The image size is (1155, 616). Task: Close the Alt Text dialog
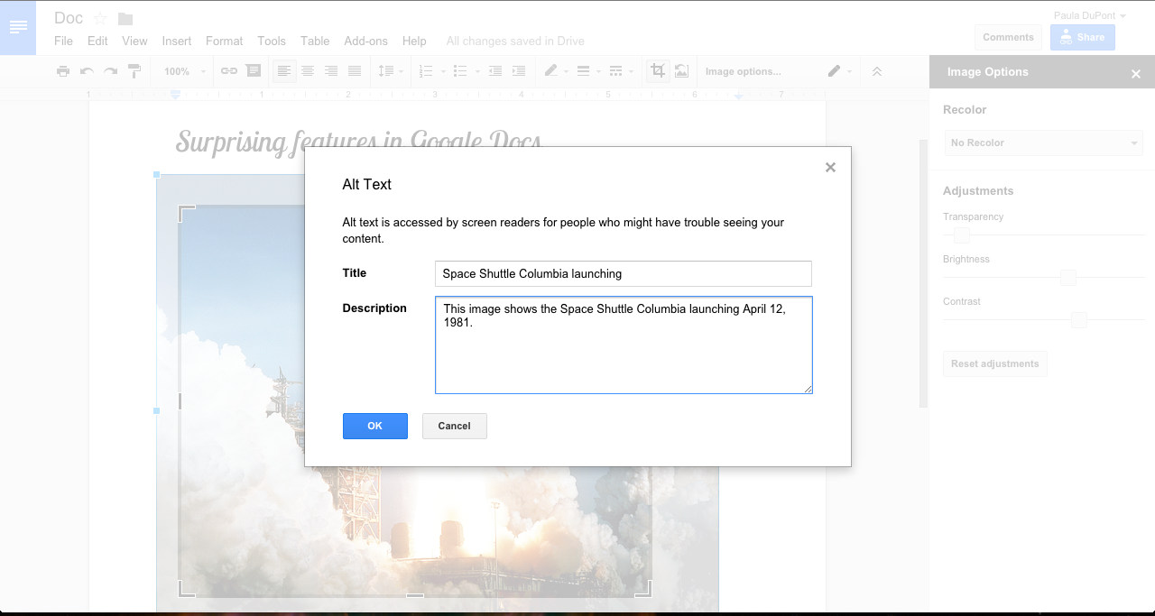point(830,167)
